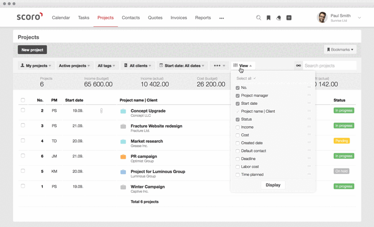Viewport: 374px width, 227px height.
Task: Expand the user account chevron
Action: tap(359, 18)
